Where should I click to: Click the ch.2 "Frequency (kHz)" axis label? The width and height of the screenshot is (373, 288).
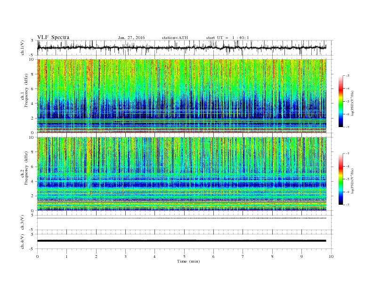[x=26, y=168]
